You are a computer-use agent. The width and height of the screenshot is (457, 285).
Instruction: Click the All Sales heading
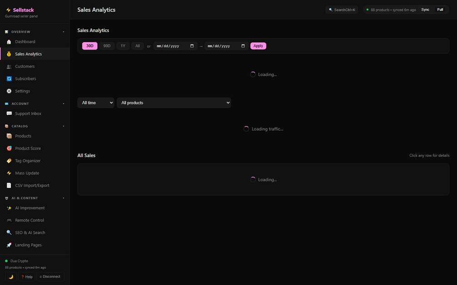[x=86, y=155]
